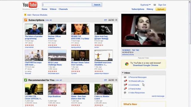Move Recommended for You module up
The height and width of the screenshot is (107, 191).
pyautogui.click(x=110, y=80)
